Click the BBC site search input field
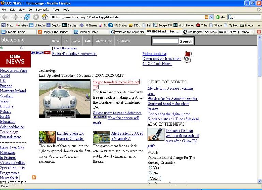The height and width of the screenshot is (190, 262). click(x=165, y=41)
